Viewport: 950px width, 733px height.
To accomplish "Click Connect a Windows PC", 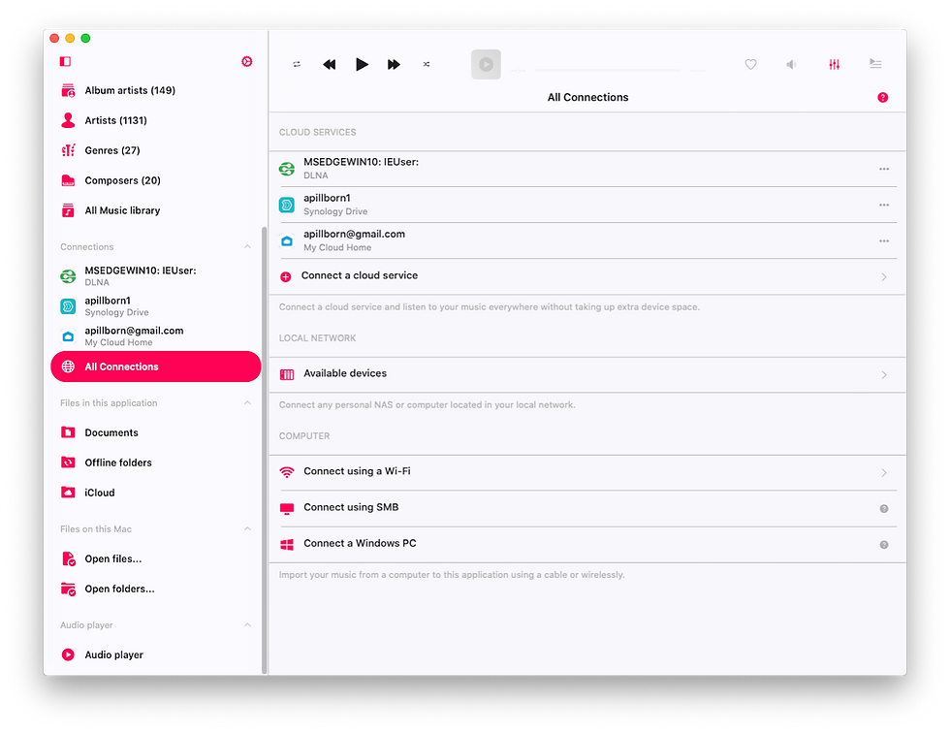I will tap(587, 544).
